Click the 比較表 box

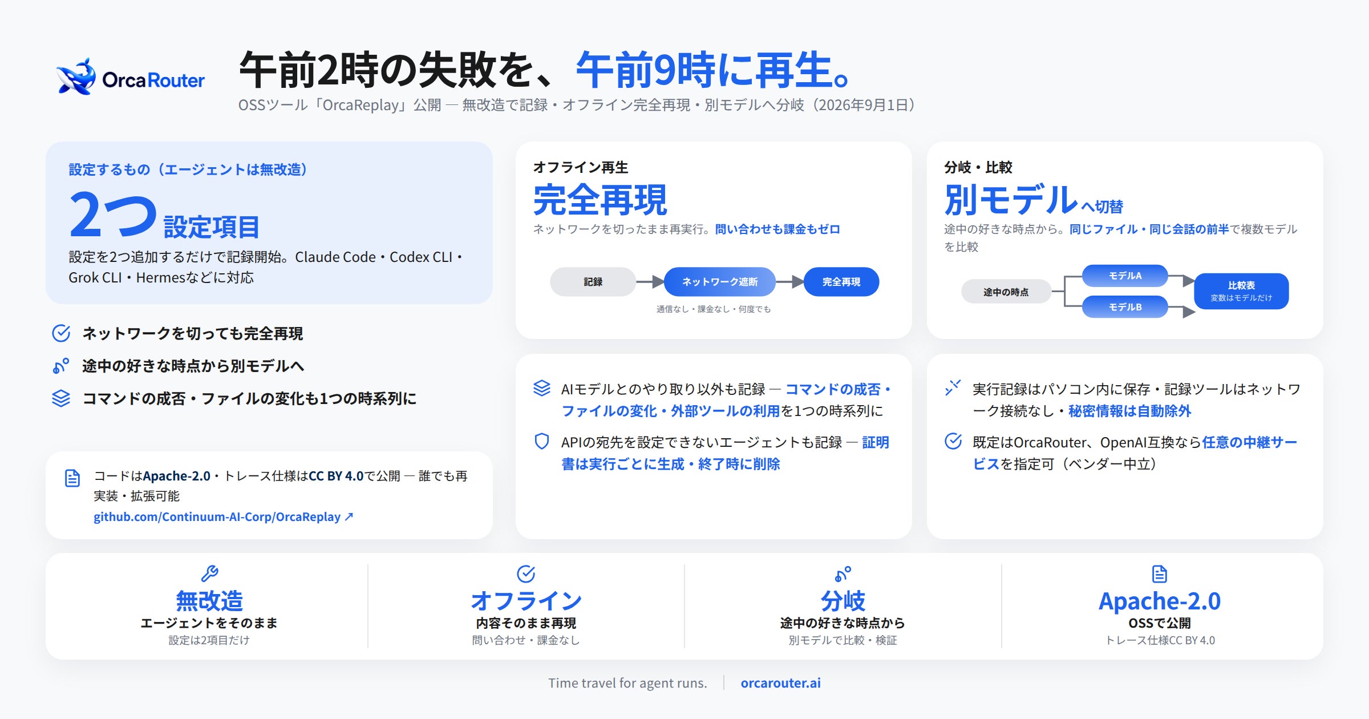[1241, 291]
